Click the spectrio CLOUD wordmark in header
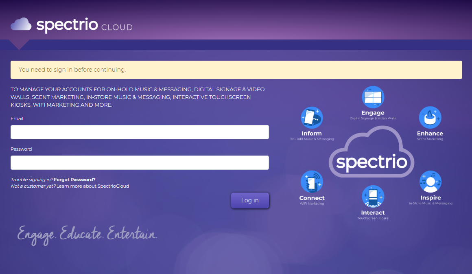The image size is (472, 274). pyautogui.click(x=84, y=25)
